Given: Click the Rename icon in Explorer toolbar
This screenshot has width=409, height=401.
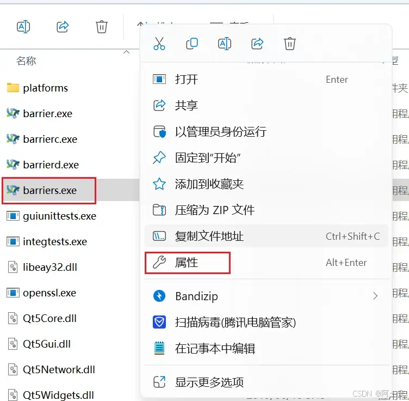Looking at the screenshot, I should (x=23, y=27).
